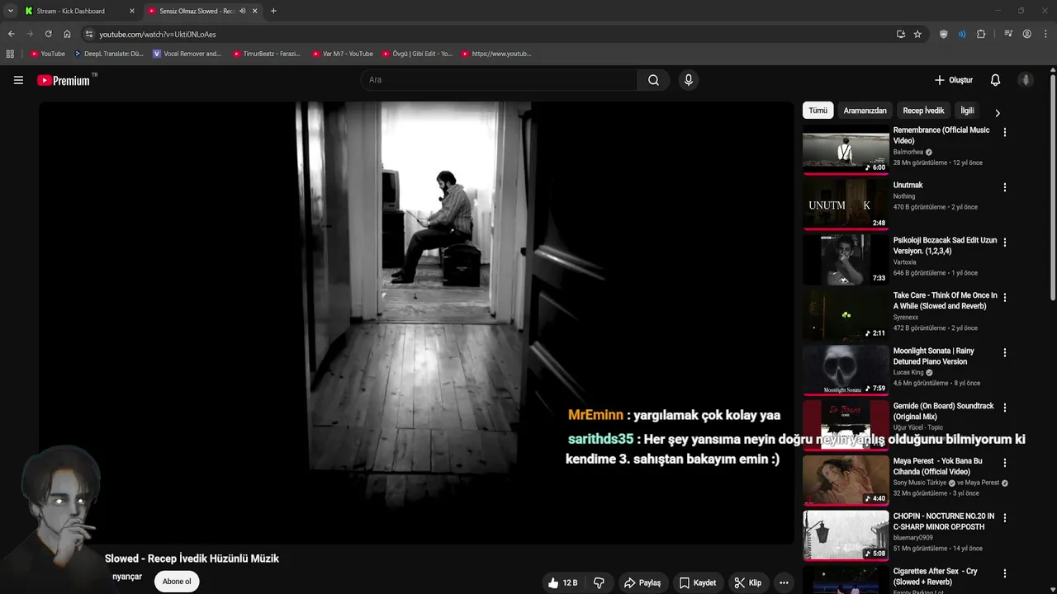Select the Recep İvedik filter chip

tap(923, 111)
